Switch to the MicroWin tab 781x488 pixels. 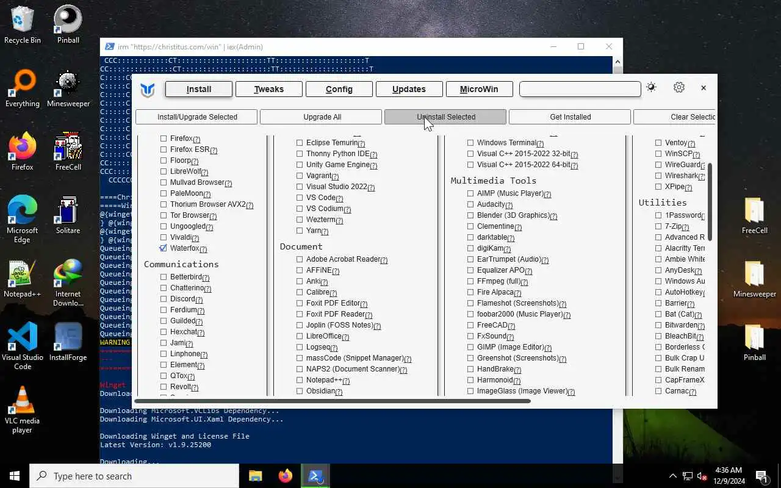(479, 89)
